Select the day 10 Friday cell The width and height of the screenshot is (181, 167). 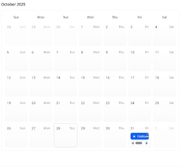(140, 59)
